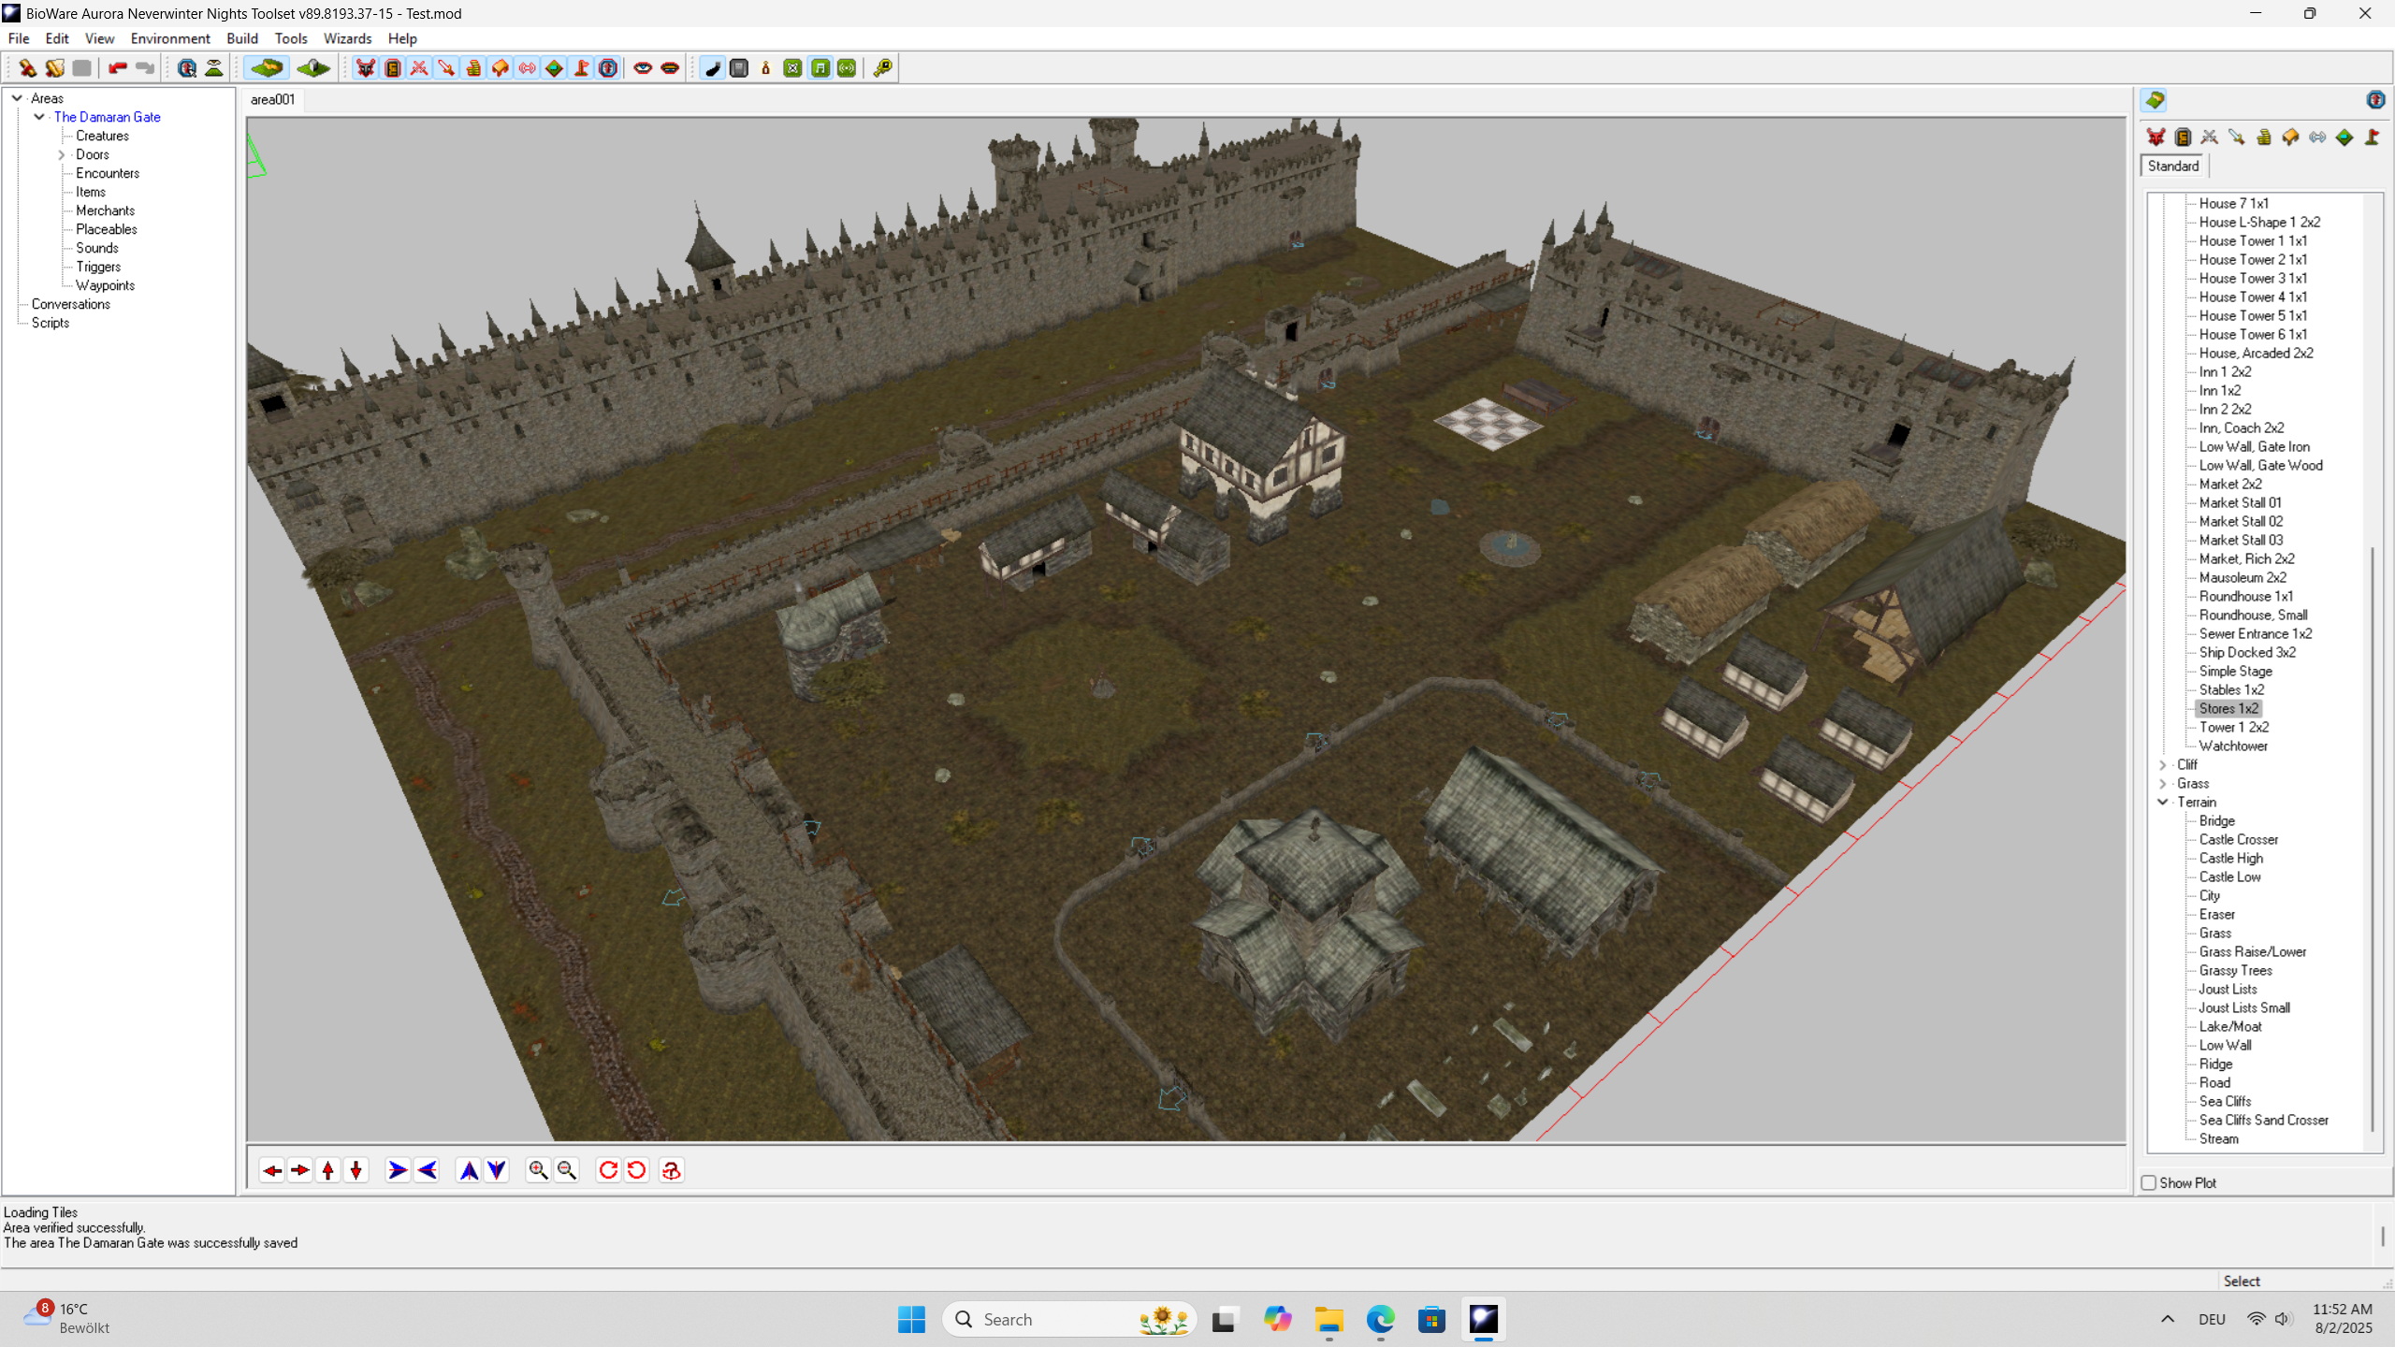The height and width of the screenshot is (1347, 2395).
Task: Collapse The Damaran Gate node
Action: [39, 116]
